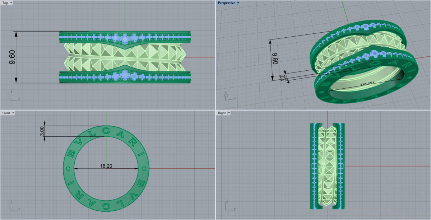Open the Top viewport dropdown arrow
The image size is (431, 220).
click(x=11, y=3)
